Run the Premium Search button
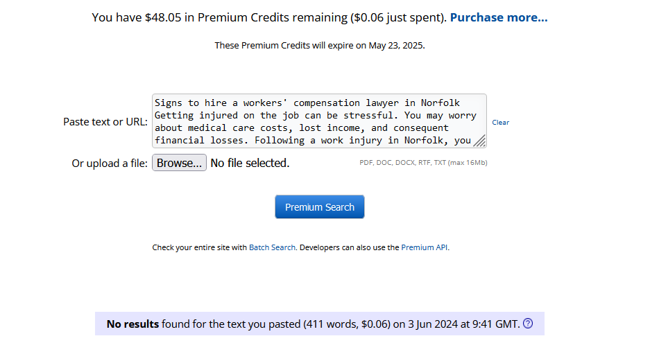This screenshot has width=659, height=361. pos(319,207)
